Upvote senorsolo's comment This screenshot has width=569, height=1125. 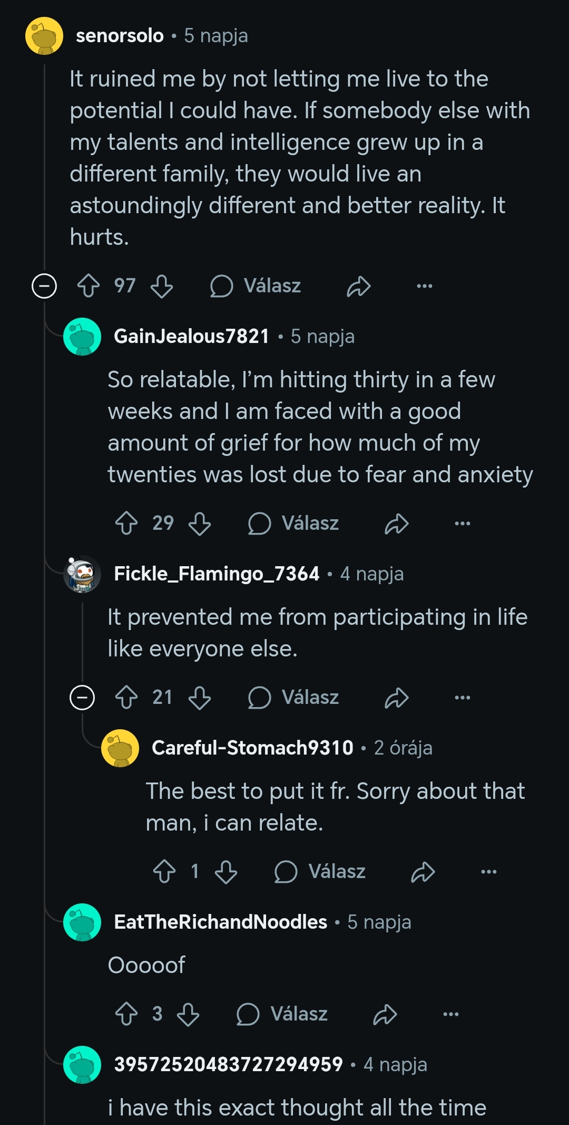tap(89, 286)
